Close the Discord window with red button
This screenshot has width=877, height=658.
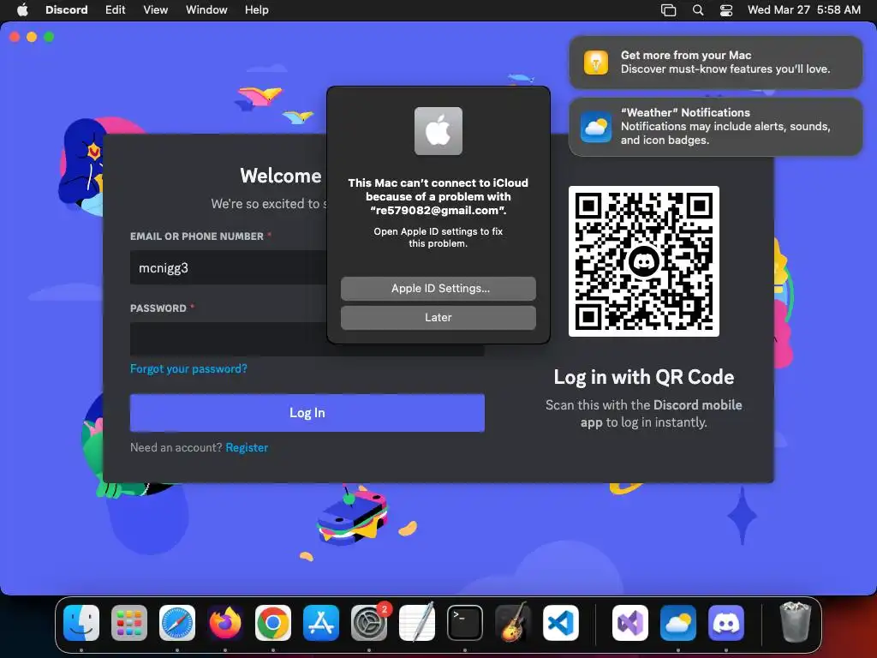tap(15, 37)
